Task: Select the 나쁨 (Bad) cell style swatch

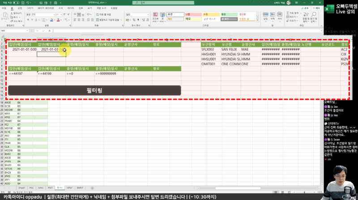Action: 193,14
